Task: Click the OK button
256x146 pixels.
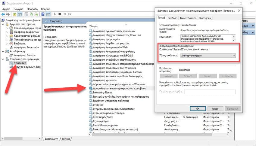Action: pos(198,108)
